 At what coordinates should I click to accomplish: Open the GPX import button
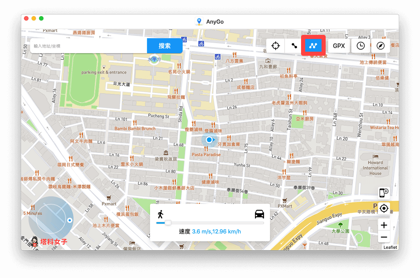338,46
